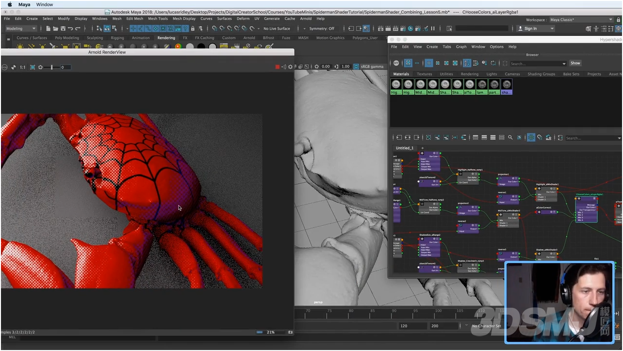Screen dimensions: 623x351
Task: Click the magnifier search icon in graph toolbar
Action: pyautogui.click(x=510, y=138)
